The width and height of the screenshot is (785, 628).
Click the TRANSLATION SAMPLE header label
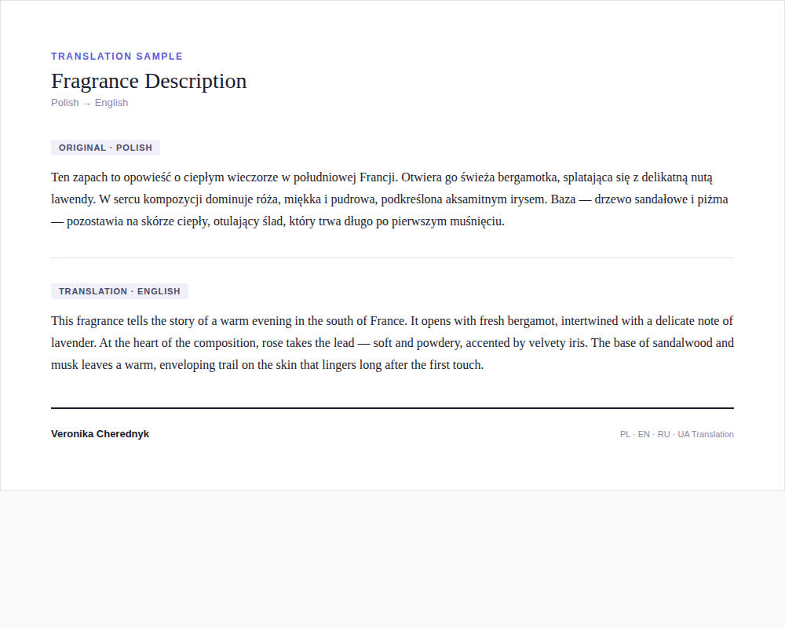117,56
